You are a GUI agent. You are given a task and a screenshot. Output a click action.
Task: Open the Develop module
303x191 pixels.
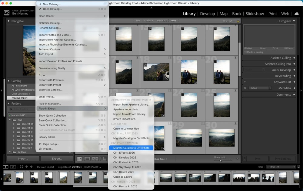(207, 14)
